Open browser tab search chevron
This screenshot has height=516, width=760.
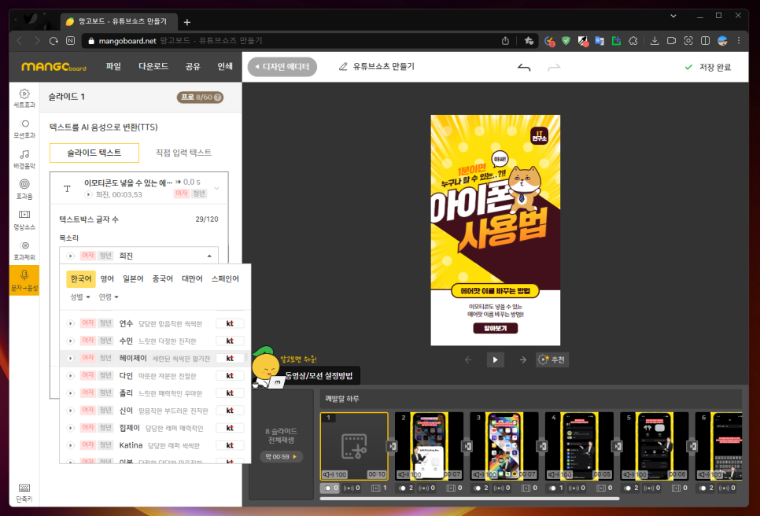tap(673, 16)
